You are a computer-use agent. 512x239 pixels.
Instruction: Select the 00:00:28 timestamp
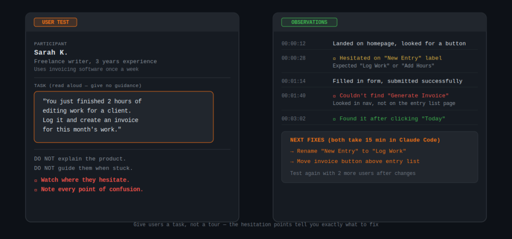[293, 58]
